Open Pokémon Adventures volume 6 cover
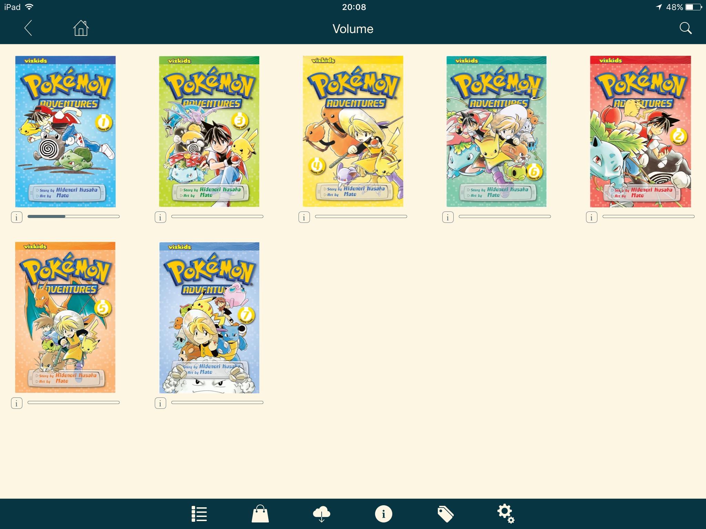This screenshot has width=706, height=529. (x=496, y=132)
